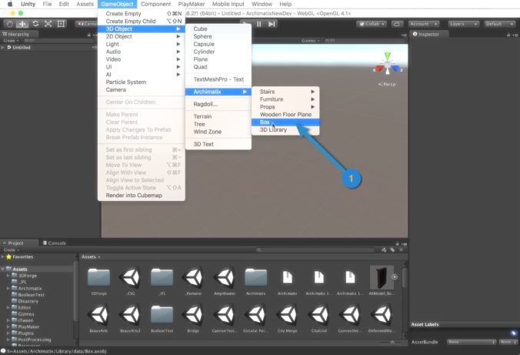Image resolution: width=520 pixels, height=355 pixels.
Task: Open the PlayMaker menu
Action: tap(192, 4)
